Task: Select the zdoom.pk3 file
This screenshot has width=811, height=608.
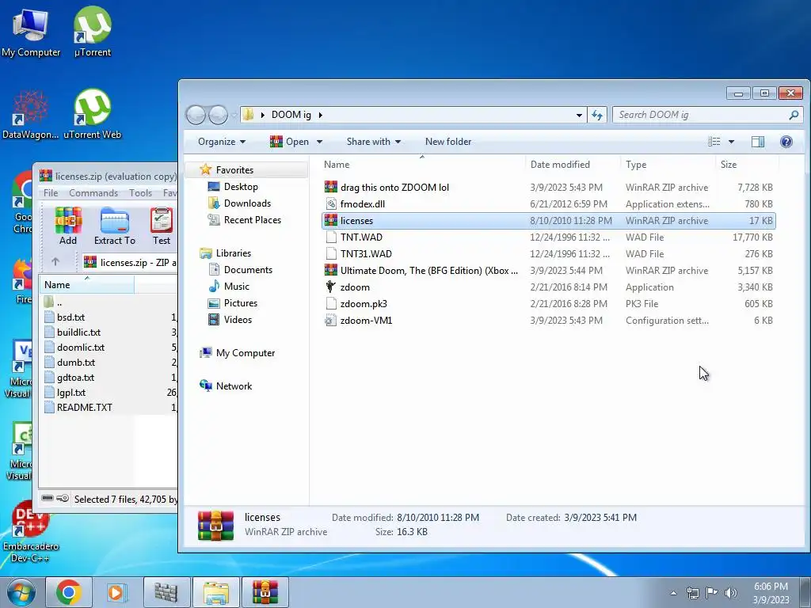Action: (548, 303)
